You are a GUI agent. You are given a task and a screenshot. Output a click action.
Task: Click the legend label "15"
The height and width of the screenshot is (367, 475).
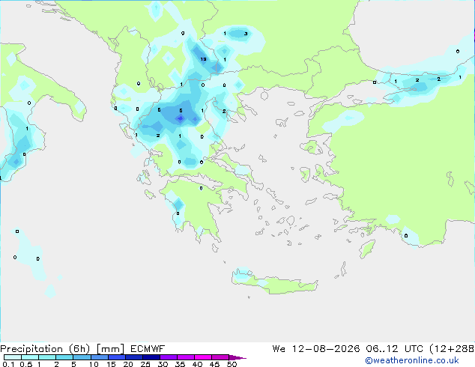[x=111, y=364]
